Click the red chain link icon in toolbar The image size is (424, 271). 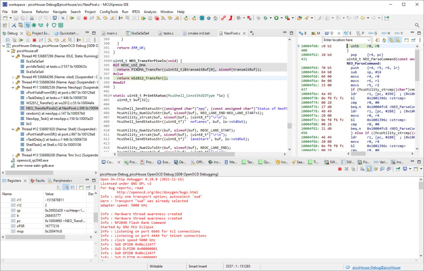pos(223,18)
